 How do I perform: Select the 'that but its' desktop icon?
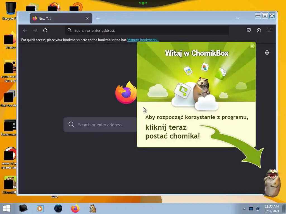pos(9,98)
